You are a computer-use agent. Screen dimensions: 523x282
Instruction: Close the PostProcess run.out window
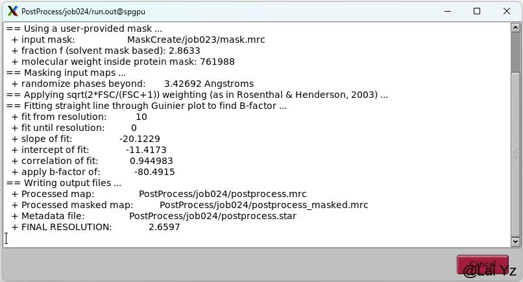[x=507, y=11]
